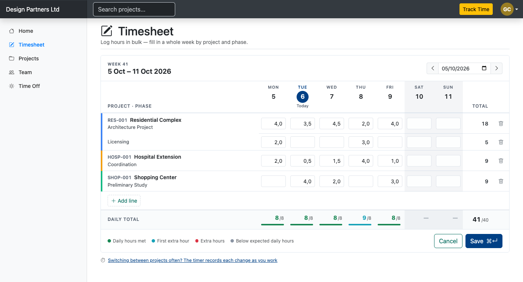Add a new timesheet line
The height and width of the screenshot is (282, 523).
(x=124, y=201)
